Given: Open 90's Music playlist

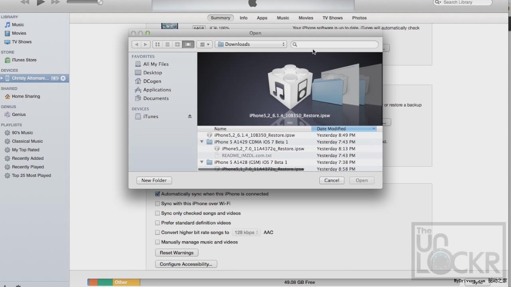Looking at the screenshot, I should (x=22, y=133).
